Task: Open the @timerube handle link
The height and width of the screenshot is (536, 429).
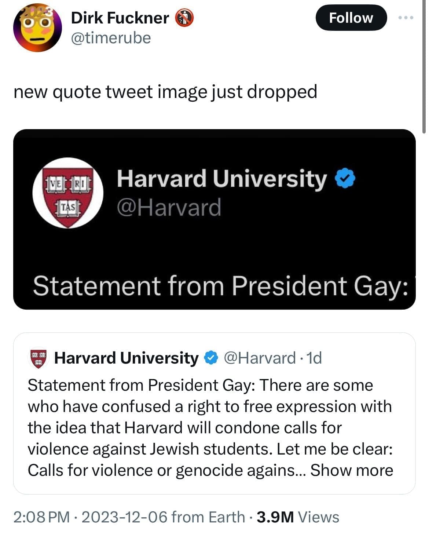Action: [x=111, y=38]
